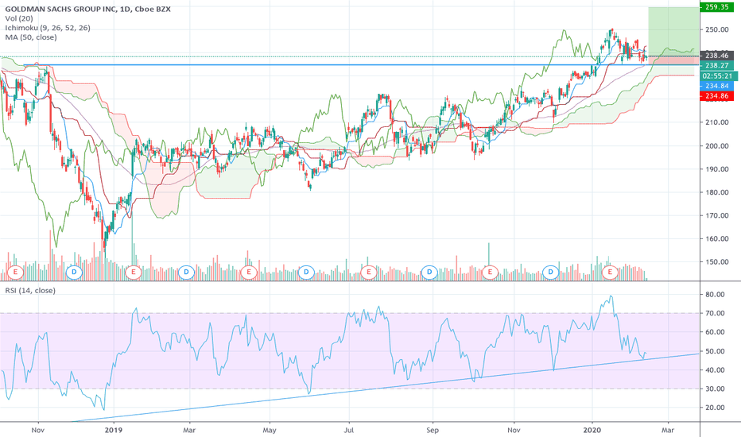Click the Sep label on time axis
This screenshot has height=437, width=741.
tap(433, 430)
